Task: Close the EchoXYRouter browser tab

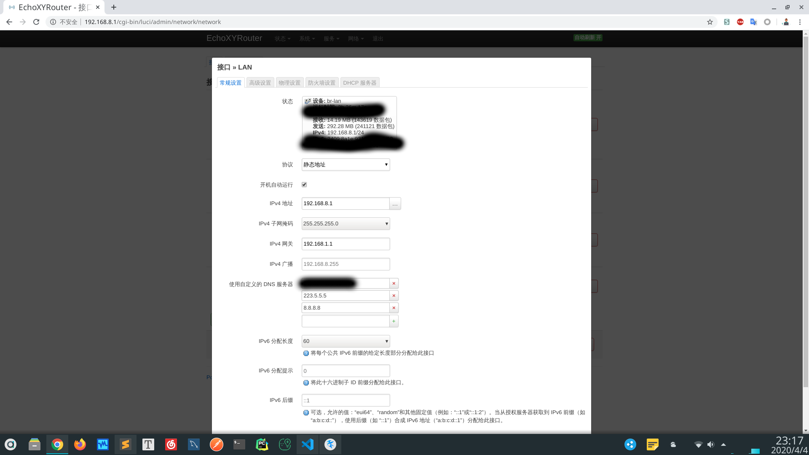Action: [98, 7]
